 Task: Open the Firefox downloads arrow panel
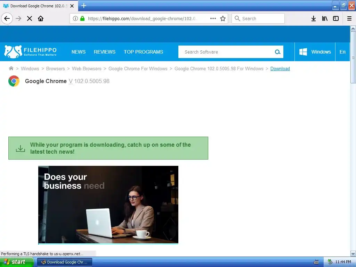pos(314,18)
